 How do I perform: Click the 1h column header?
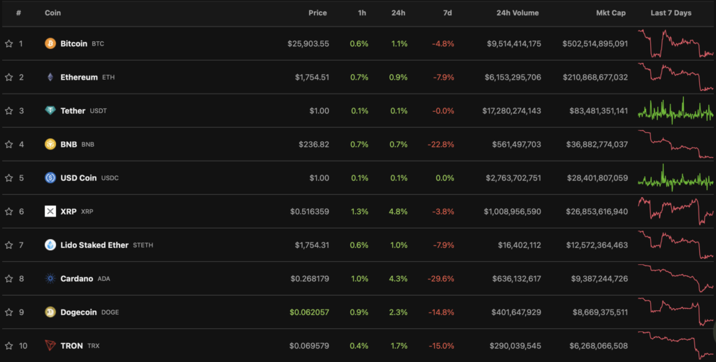coord(361,13)
